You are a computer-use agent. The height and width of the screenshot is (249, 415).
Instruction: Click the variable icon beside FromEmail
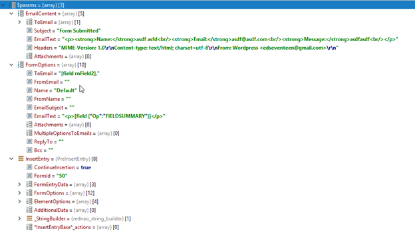pos(29,82)
